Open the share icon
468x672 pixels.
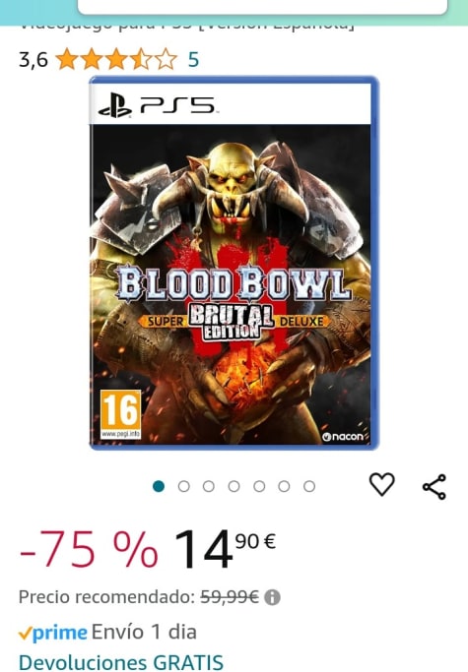click(x=435, y=487)
